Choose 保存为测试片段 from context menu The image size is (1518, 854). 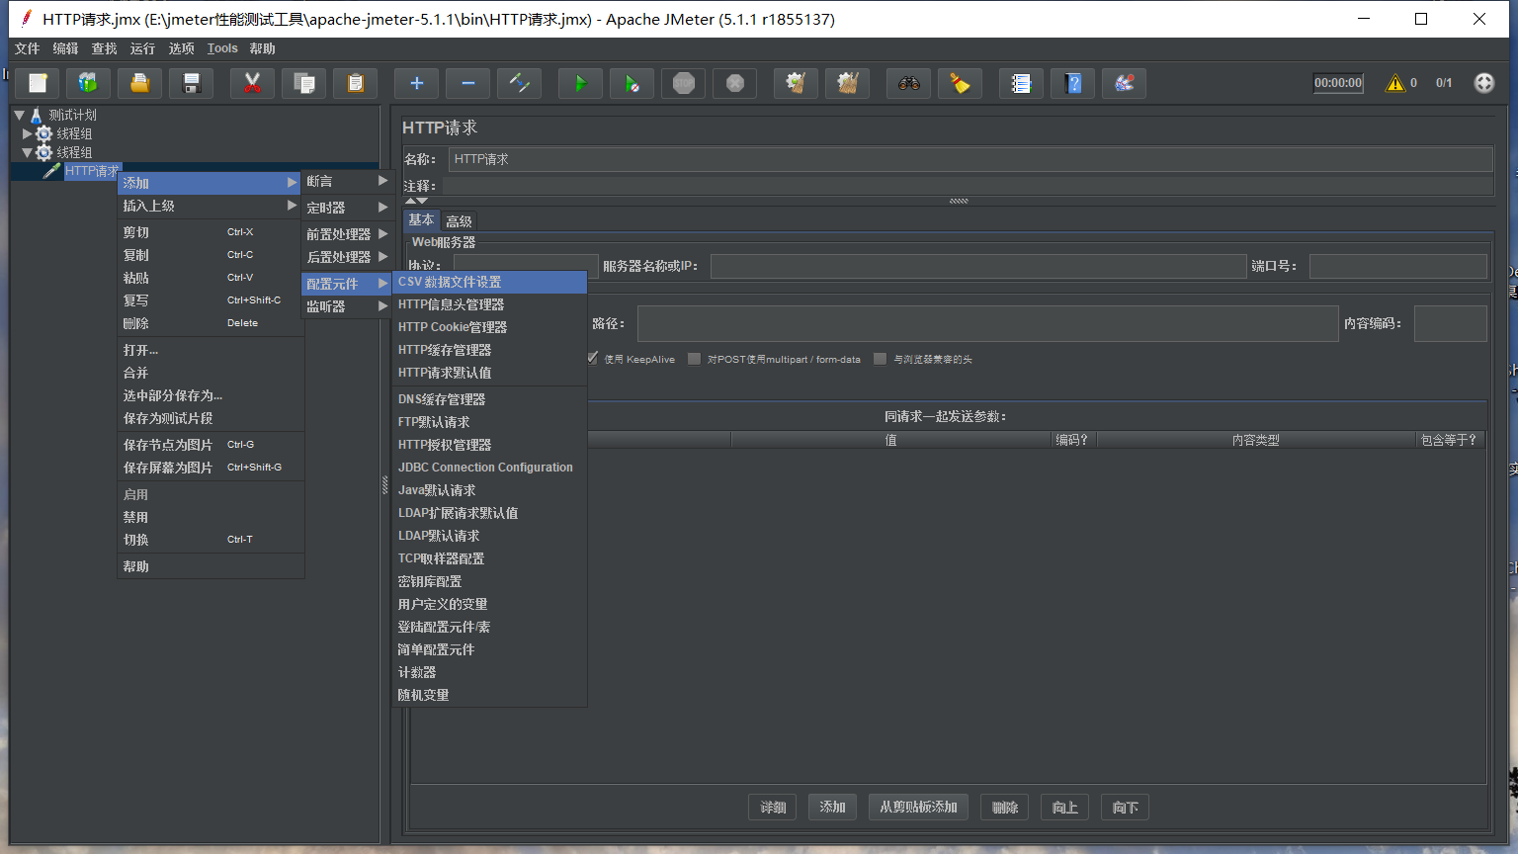(210, 418)
